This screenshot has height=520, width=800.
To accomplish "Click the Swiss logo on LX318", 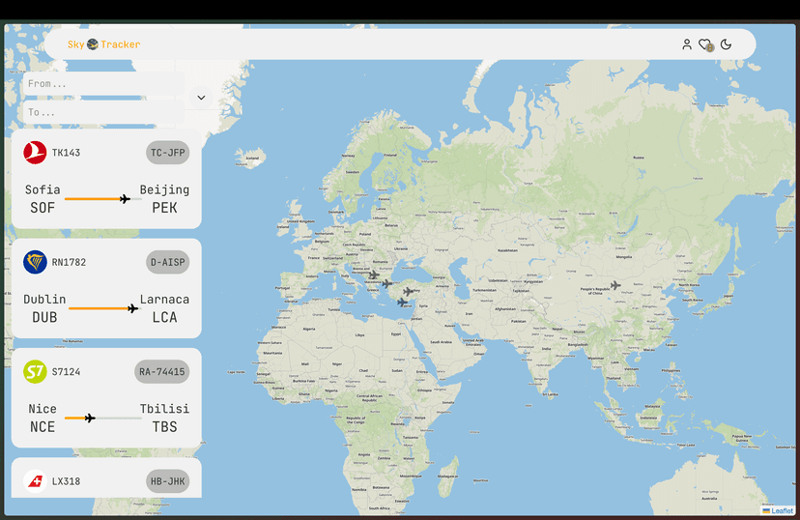I will click(35, 481).
